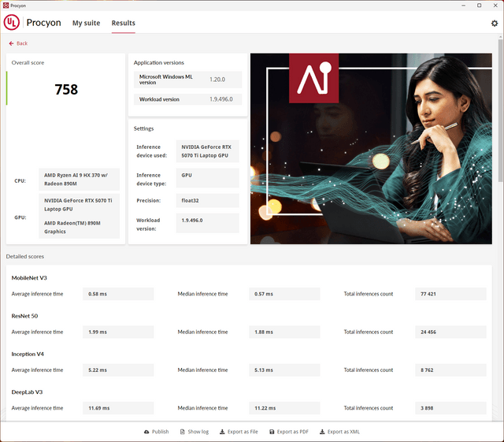Click the Procyon title bar app icon

[6, 6]
